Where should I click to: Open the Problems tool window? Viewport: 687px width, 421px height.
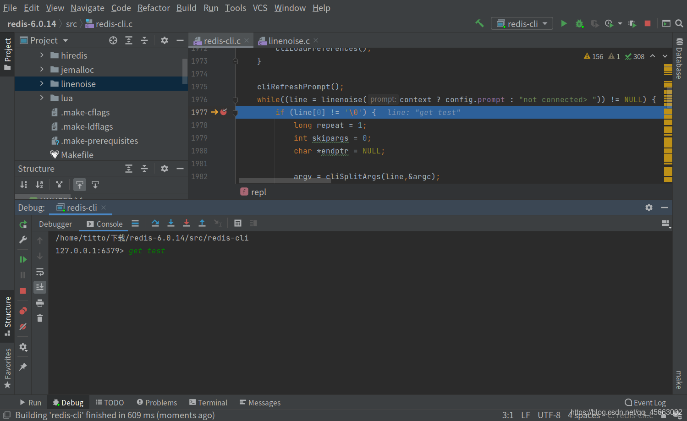pos(157,403)
